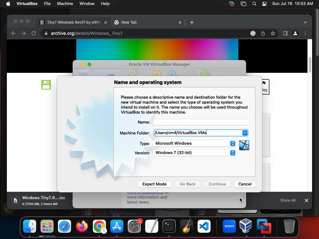Open the VirtualBox application menu
Viewport: 319px width, 239px height.
(27, 4)
